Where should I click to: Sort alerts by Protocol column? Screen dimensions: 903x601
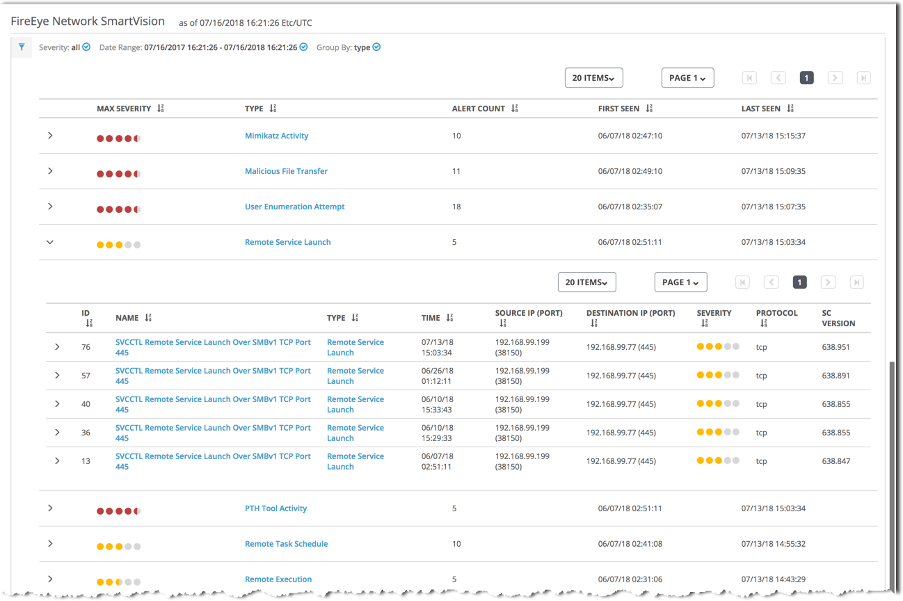click(763, 323)
